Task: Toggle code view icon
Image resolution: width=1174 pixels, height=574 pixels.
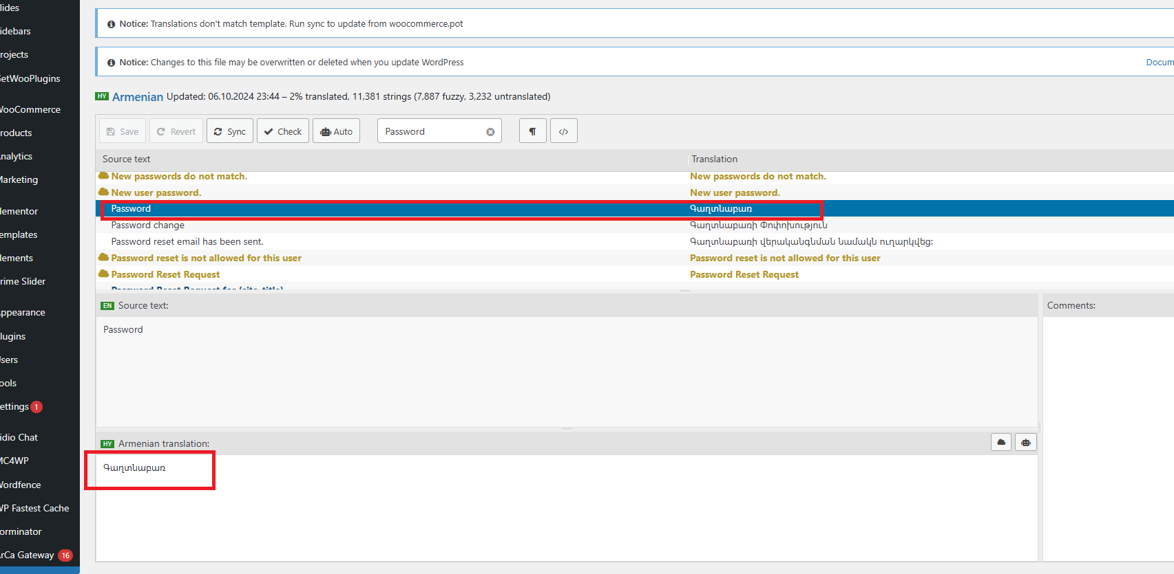Action: [564, 131]
